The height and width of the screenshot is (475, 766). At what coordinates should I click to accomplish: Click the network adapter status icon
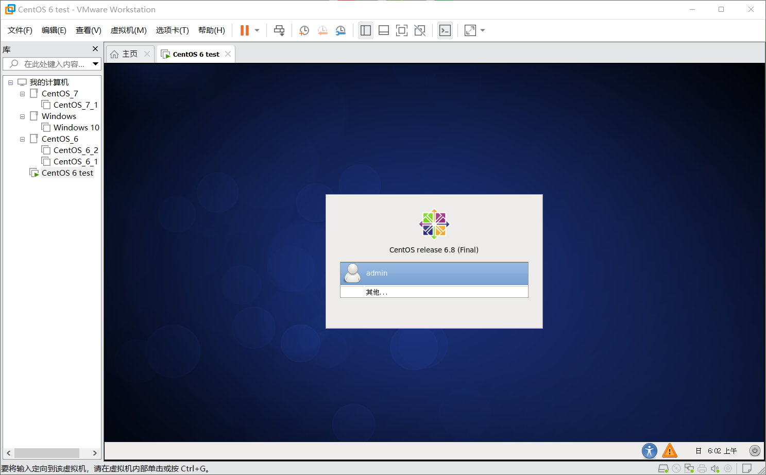pyautogui.click(x=689, y=468)
